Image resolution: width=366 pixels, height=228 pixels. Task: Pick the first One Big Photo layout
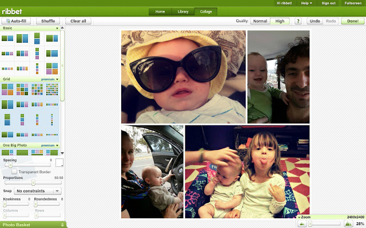pyautogui.click(x=7, y=152)
